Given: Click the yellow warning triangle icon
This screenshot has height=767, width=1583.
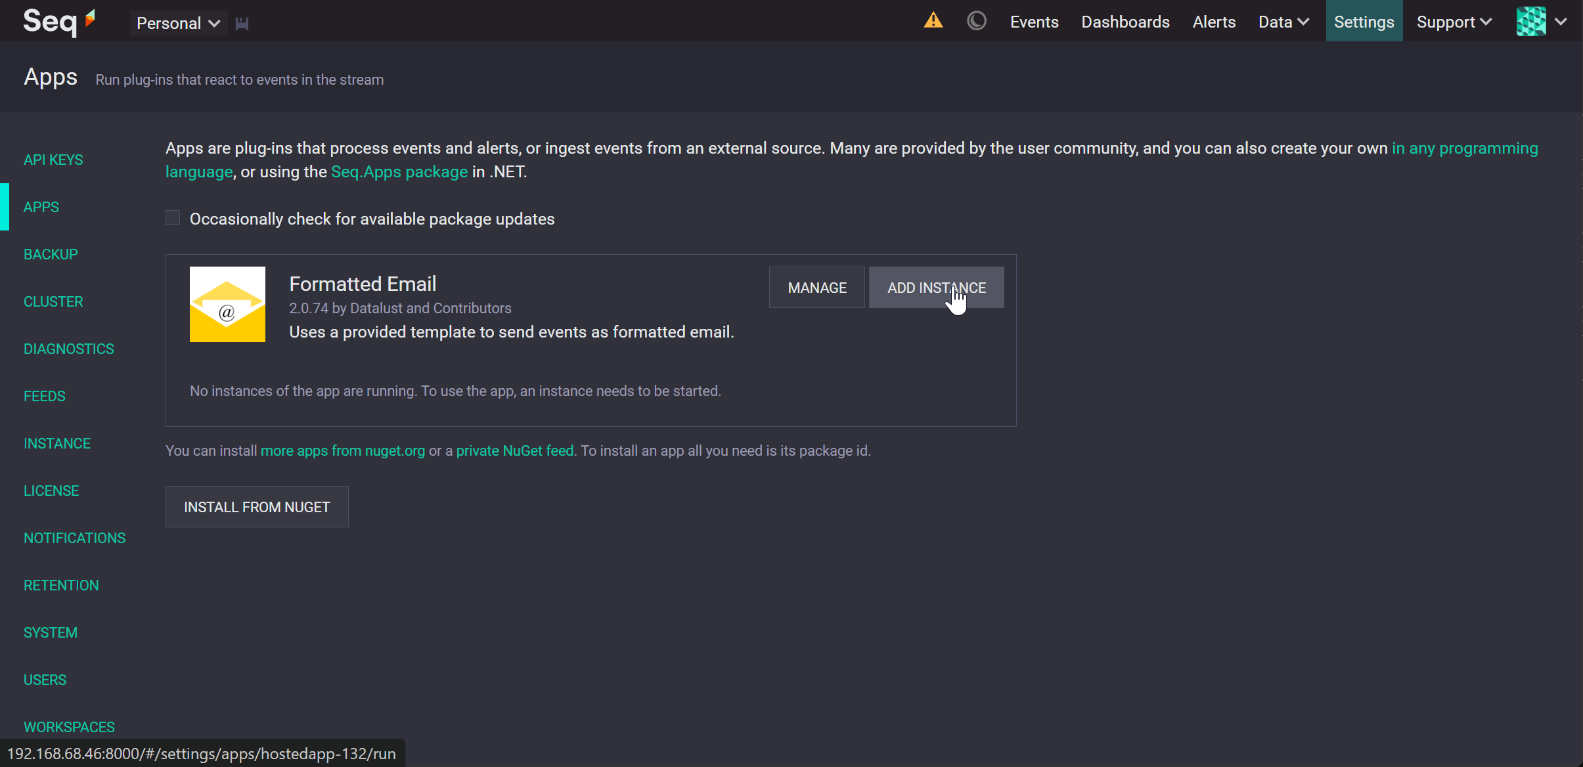Looking at the screenshot, I should click(x=933, y=21).
